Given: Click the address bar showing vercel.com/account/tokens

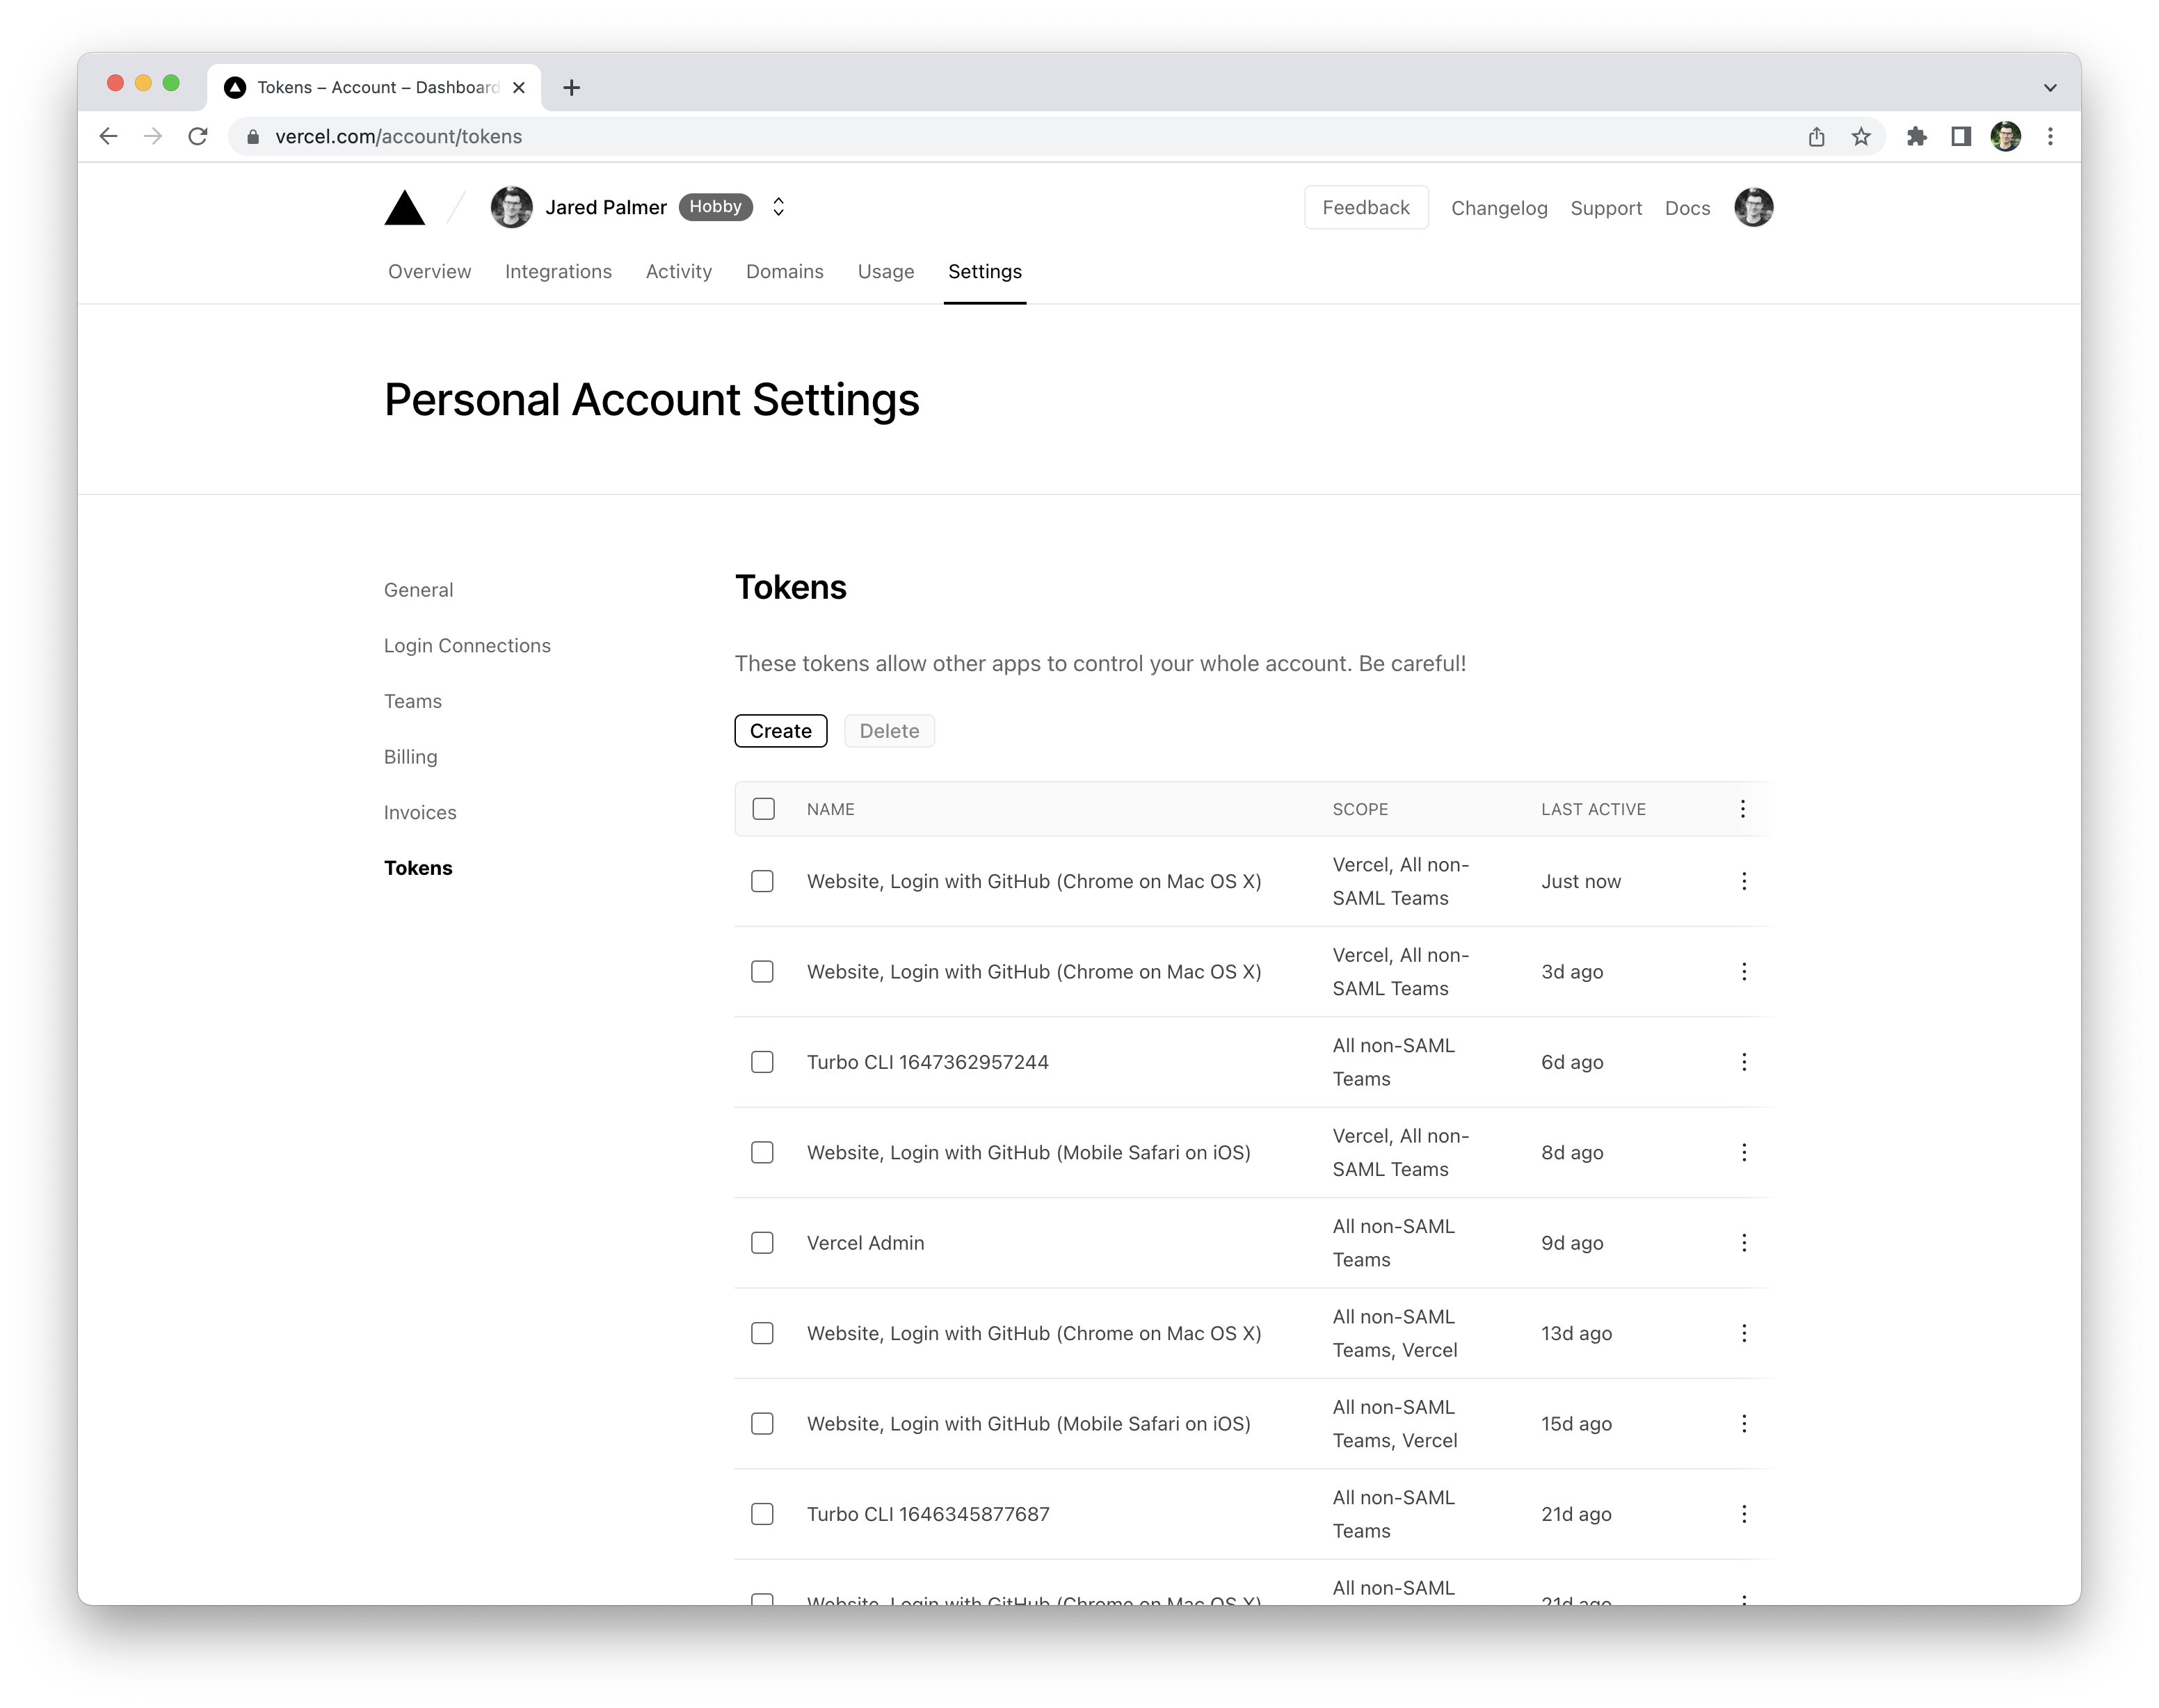Looking at the screenshot, I should [x=398, y=136].
